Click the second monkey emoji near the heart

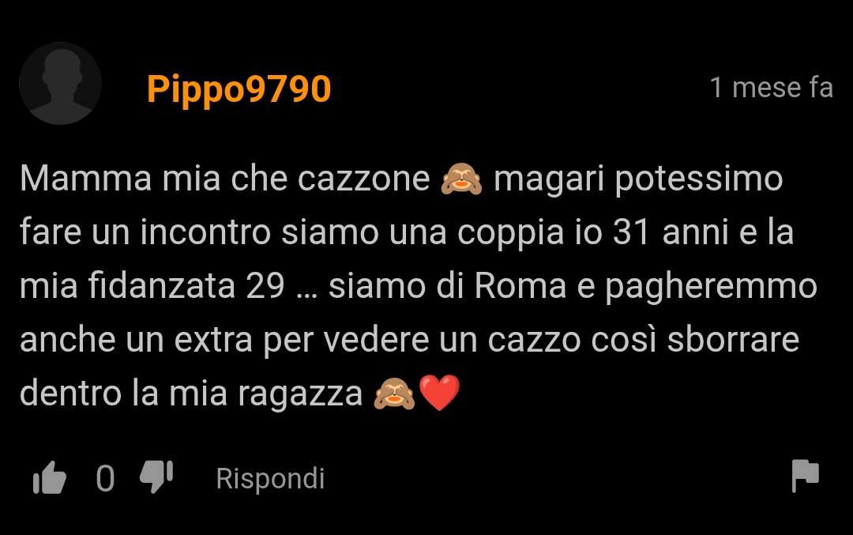point(394,393)
